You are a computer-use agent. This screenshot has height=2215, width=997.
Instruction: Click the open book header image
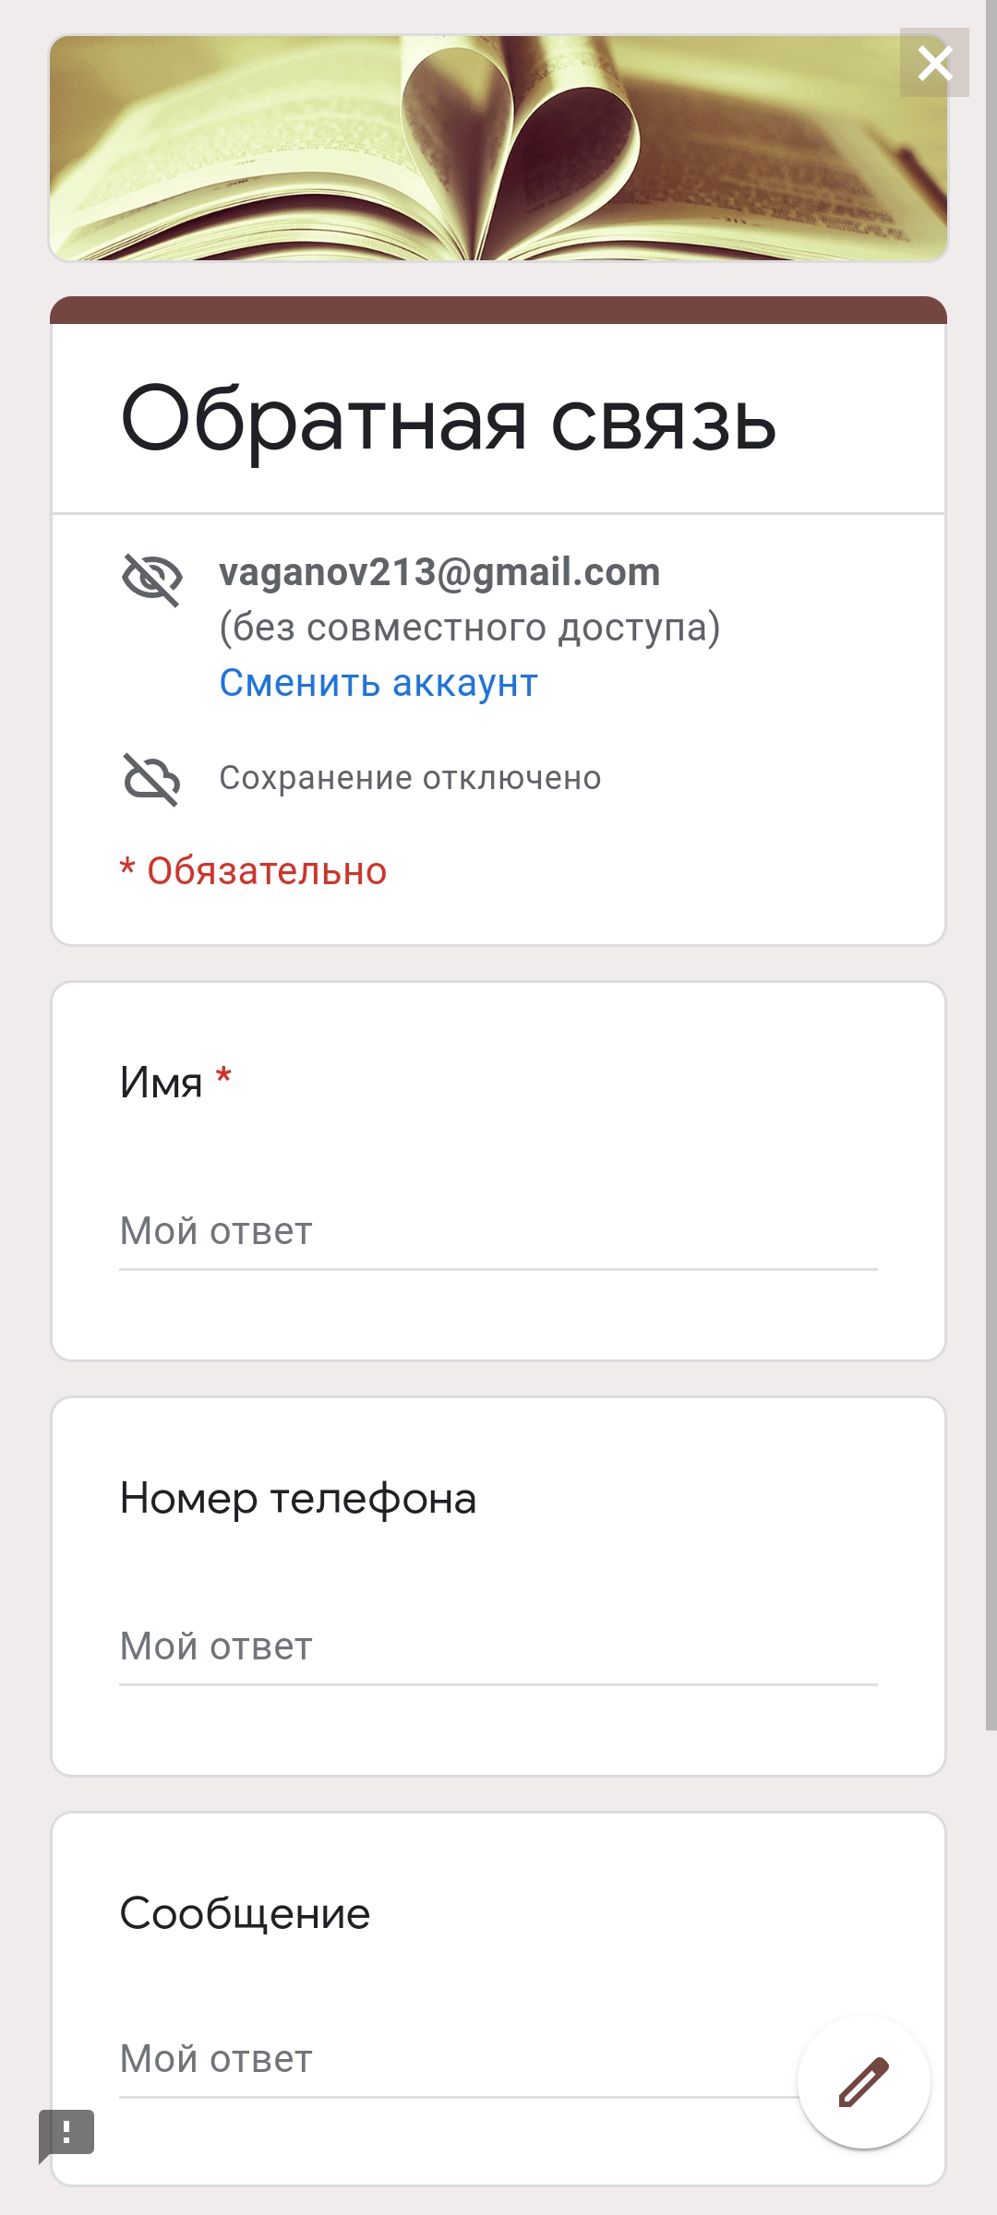coord(498,149)
